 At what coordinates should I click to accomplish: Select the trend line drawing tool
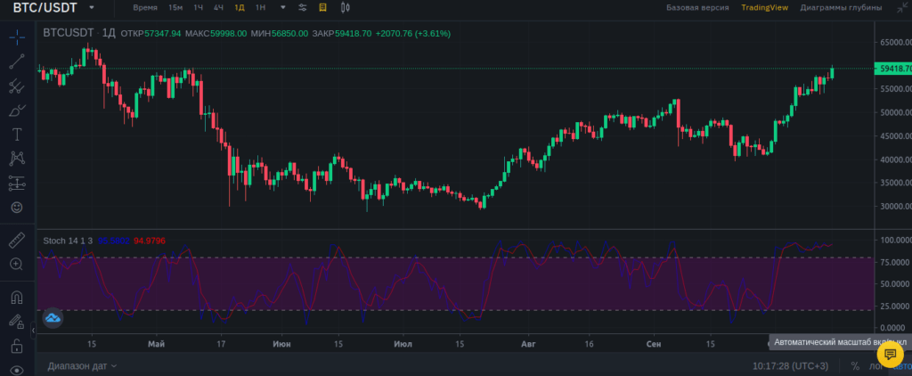tap(16, 62)
